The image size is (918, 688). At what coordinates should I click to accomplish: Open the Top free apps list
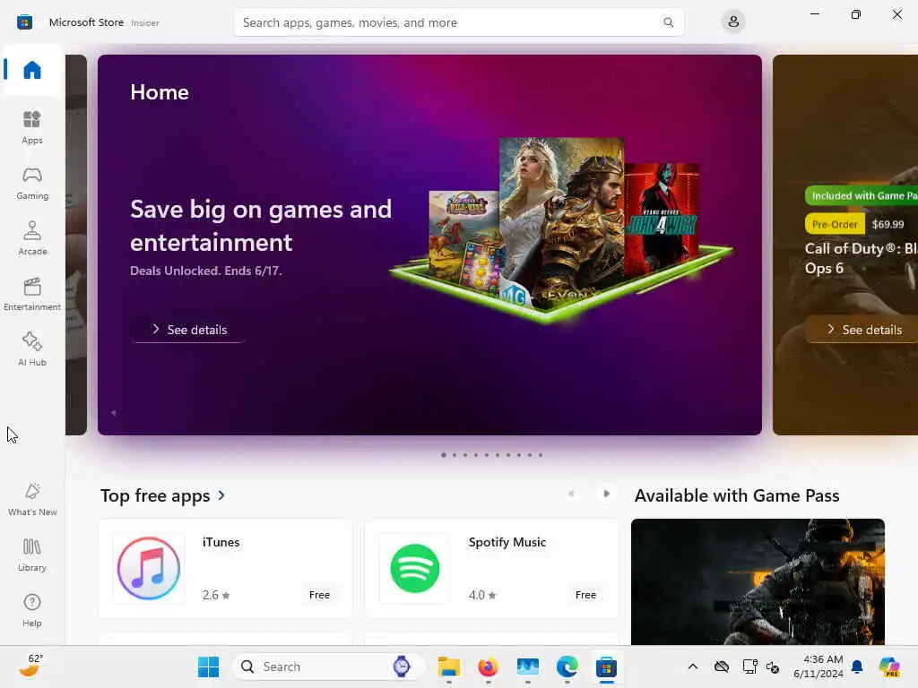point(155,495)
